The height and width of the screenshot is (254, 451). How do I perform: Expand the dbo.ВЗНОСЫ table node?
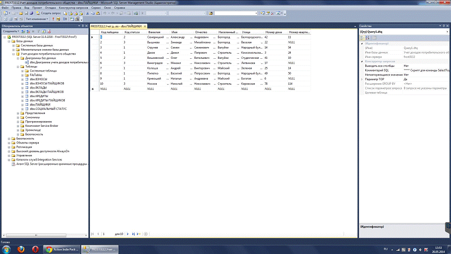tap(22, 79)
